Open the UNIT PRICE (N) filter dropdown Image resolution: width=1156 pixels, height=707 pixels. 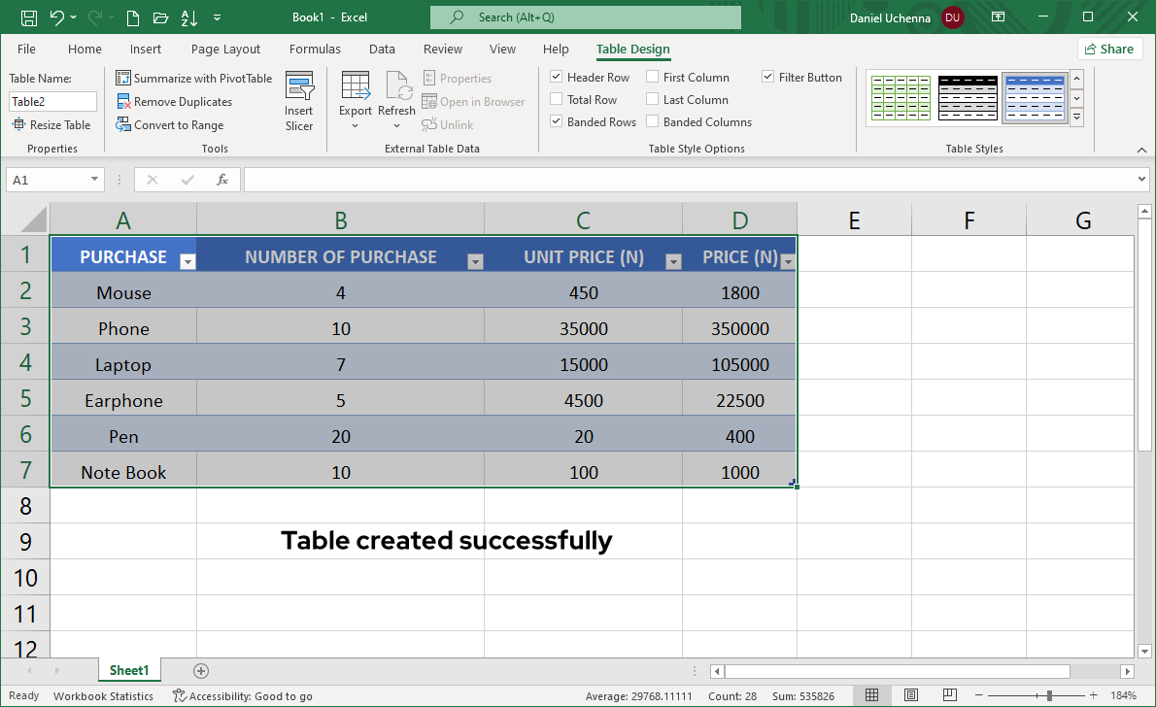click(672, 261)
